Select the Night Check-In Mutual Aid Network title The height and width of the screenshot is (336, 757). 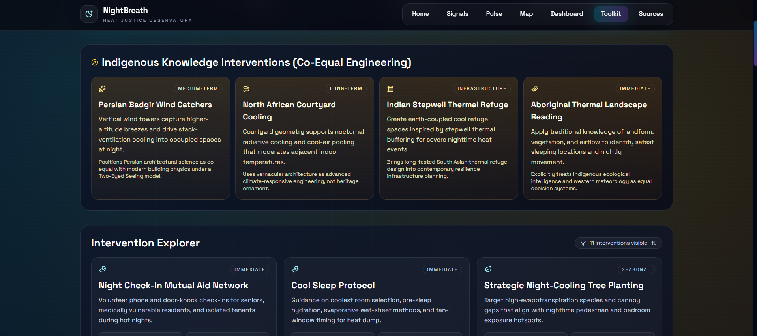(173, 286)
